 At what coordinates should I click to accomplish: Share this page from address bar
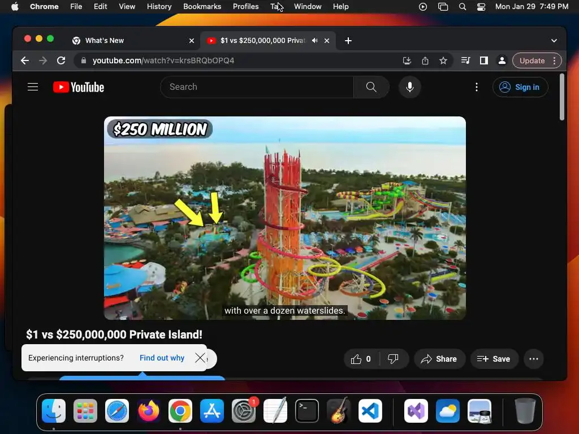[x=425, y=60]
